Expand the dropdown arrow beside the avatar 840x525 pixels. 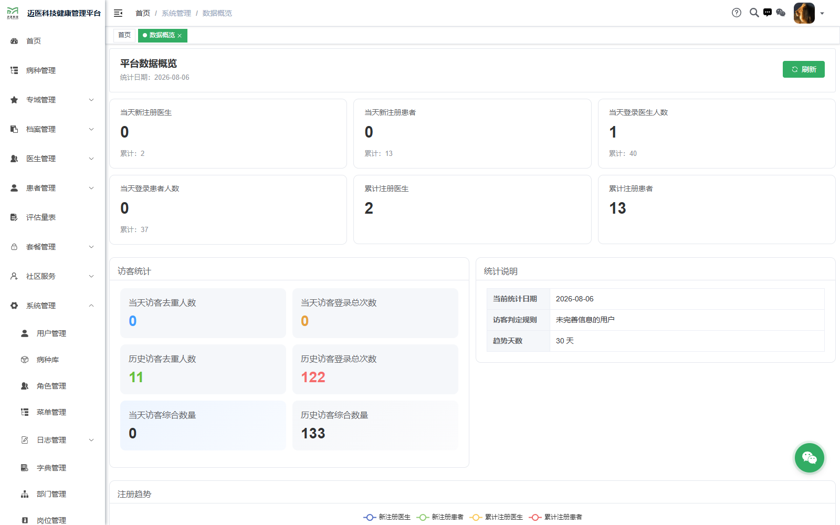(x=822, y=14)
